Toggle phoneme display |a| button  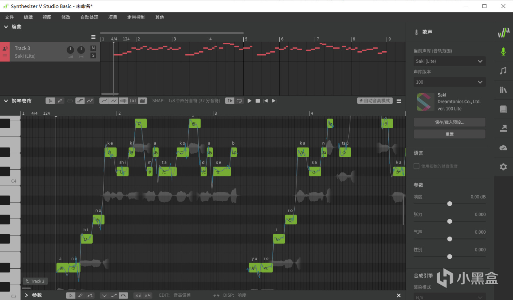pos(133,101)
